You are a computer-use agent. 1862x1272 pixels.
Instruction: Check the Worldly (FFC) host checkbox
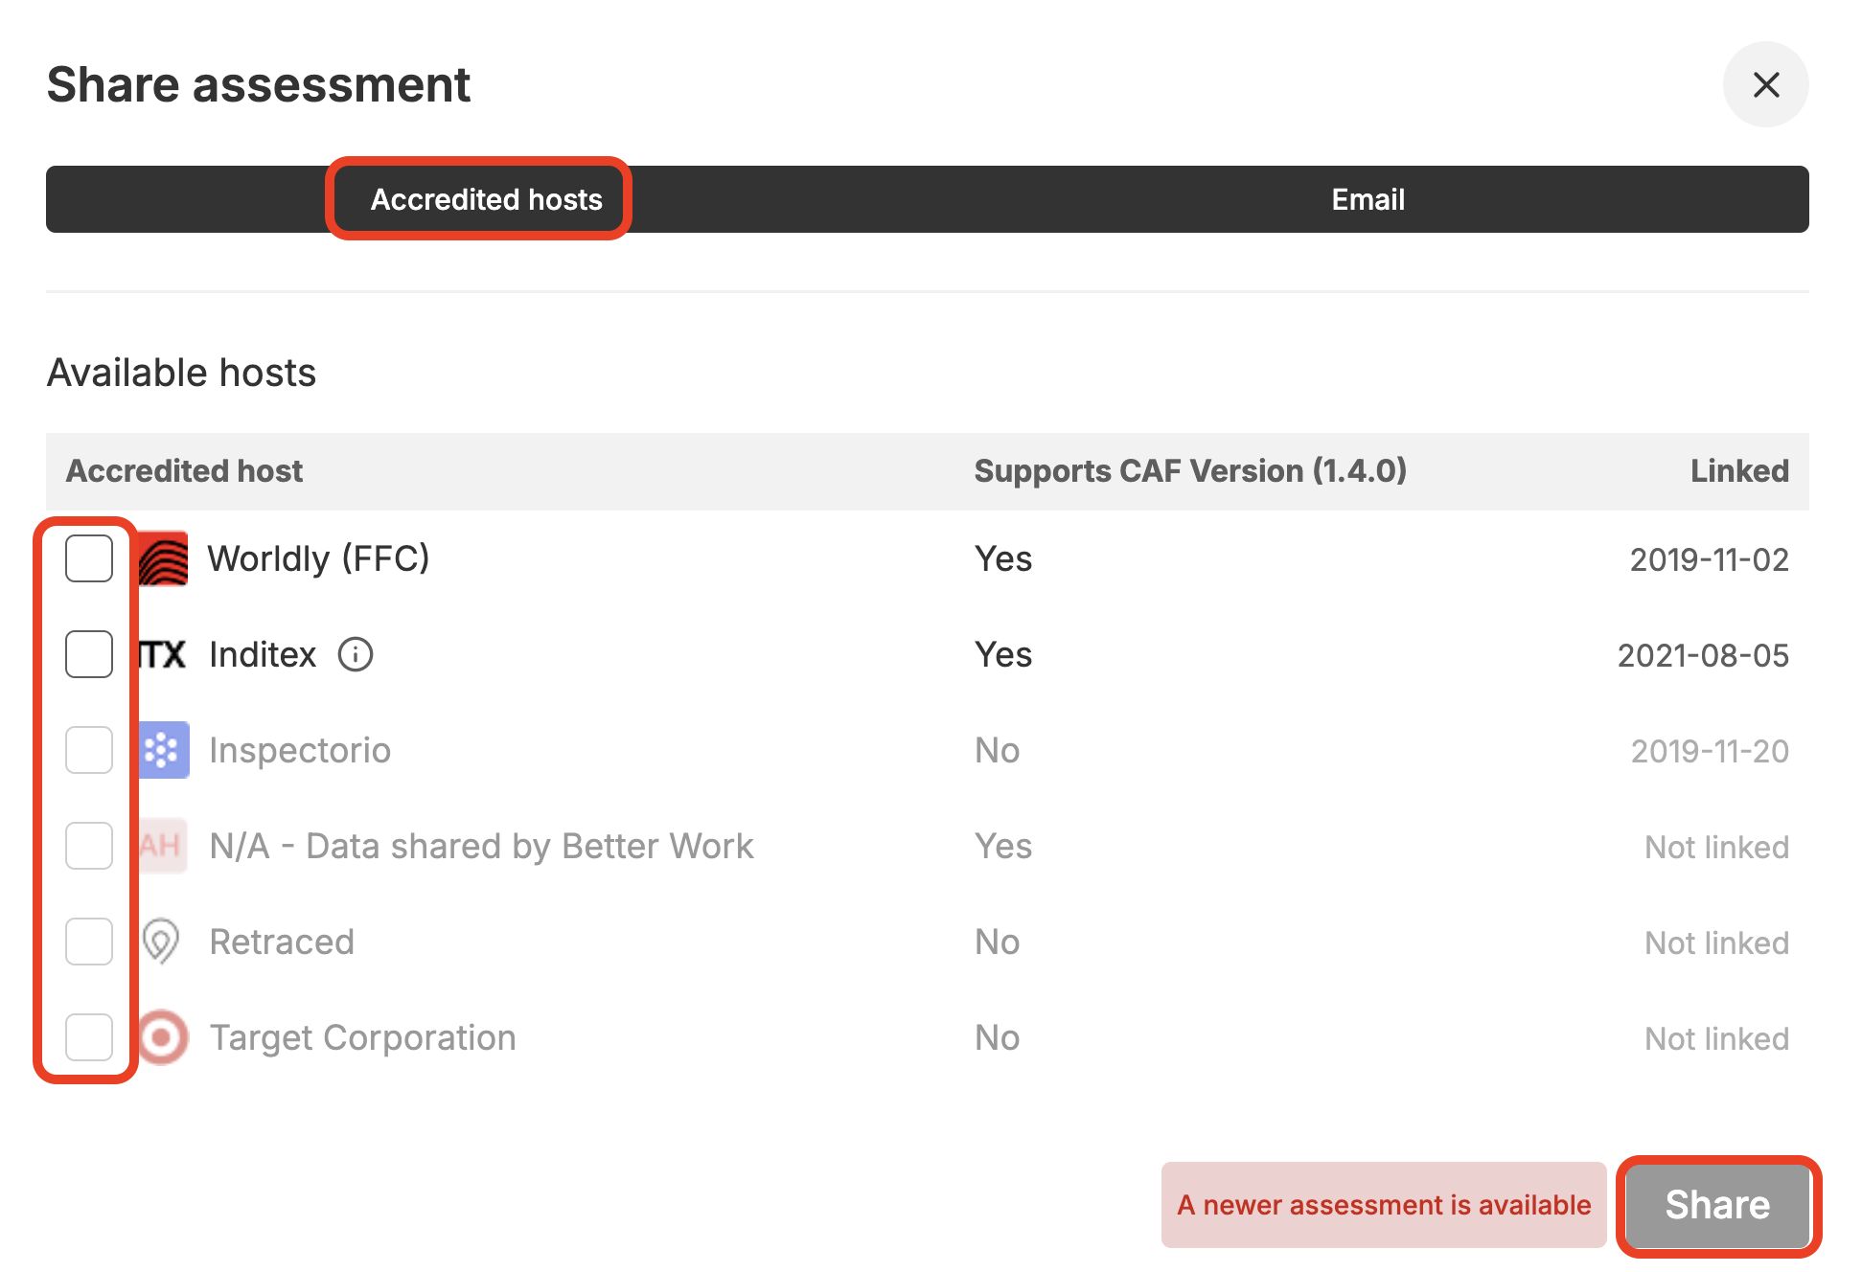[89, 558]
